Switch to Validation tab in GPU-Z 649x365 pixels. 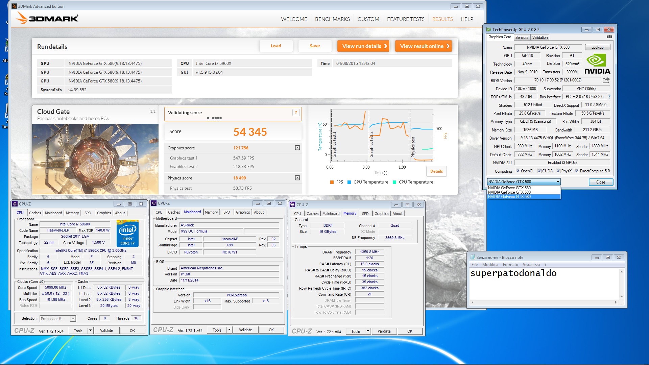[x=540, y=38]
